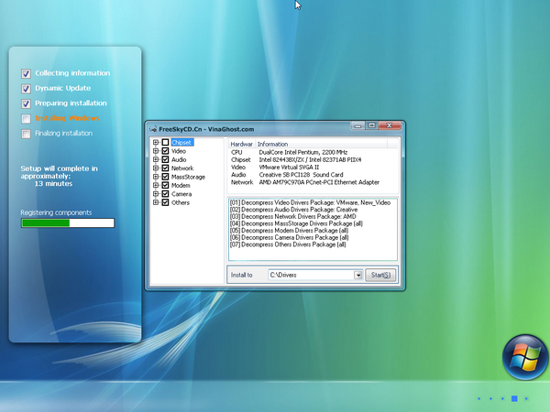This screenshot has width=550, height=412.
Task: Check the Chipset checkbox
Action: click(x=165, y=142)
